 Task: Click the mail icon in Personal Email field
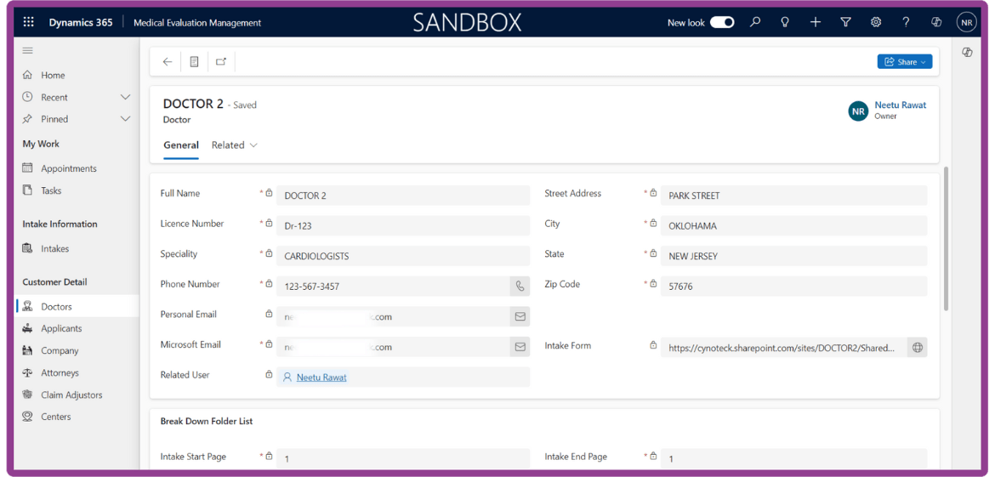[x=519, y=316]
